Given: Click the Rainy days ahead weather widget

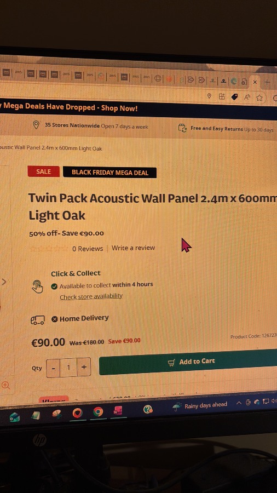Looking at the screenshot, I should click(x=200, y=406).
